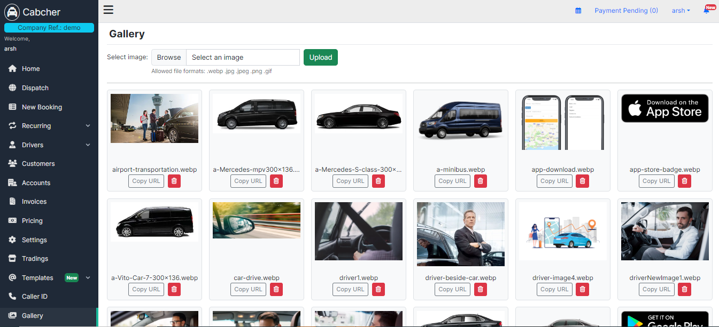Screen dimensions: 719x327
Task: Open the calendar icon in top bar
Action: pyautogui.click(x=578, y=11)
